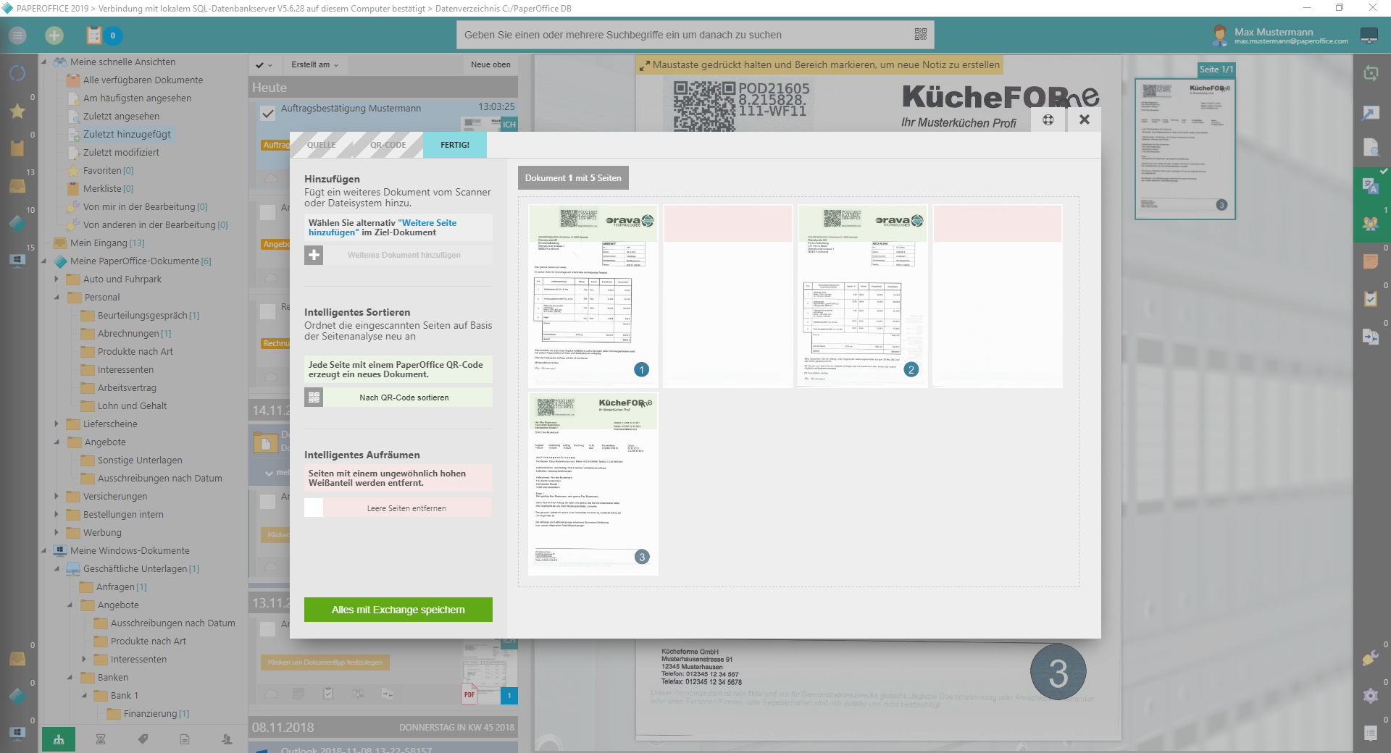Select scanned page thumbnail numbered 1
Viewport: 1391px width, 753px height.
593,296
